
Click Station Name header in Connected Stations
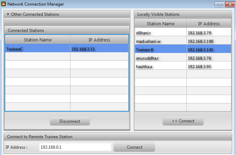pyautogui.click(x=38, y=40)
